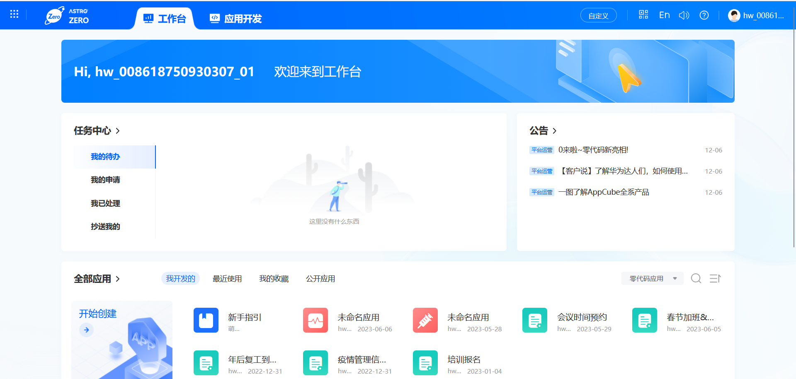
Task: Click the list view icon beside search
Action: coord(715,278)
